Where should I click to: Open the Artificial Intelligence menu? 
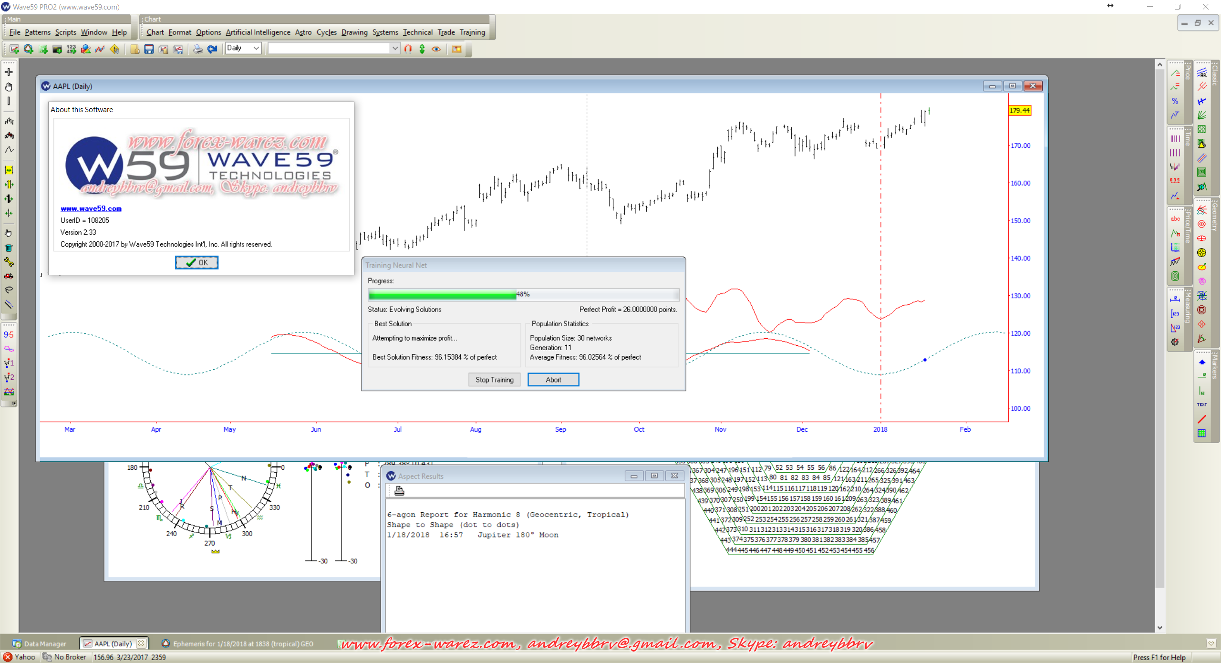tap(258, 32)
